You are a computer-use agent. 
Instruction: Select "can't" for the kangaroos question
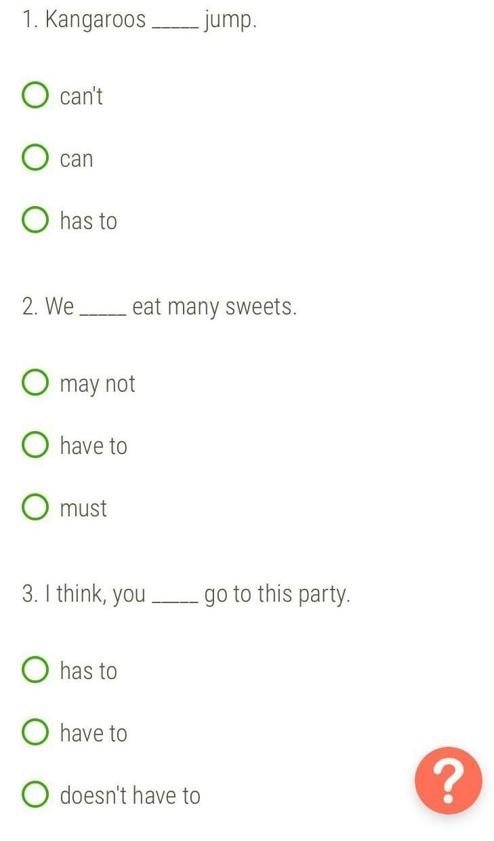(35, 96)
